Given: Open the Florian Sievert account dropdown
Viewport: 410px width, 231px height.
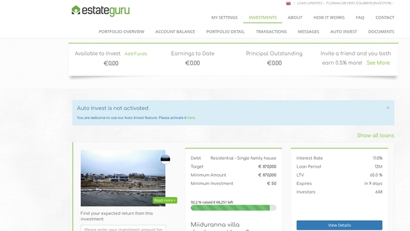Looking at the screenshot, I should [360, 3].
